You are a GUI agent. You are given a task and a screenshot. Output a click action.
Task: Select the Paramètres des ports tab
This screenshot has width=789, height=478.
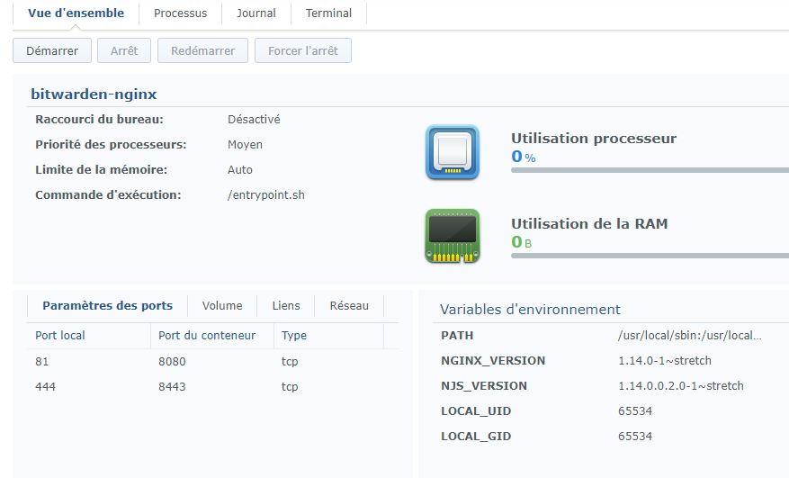107,306
